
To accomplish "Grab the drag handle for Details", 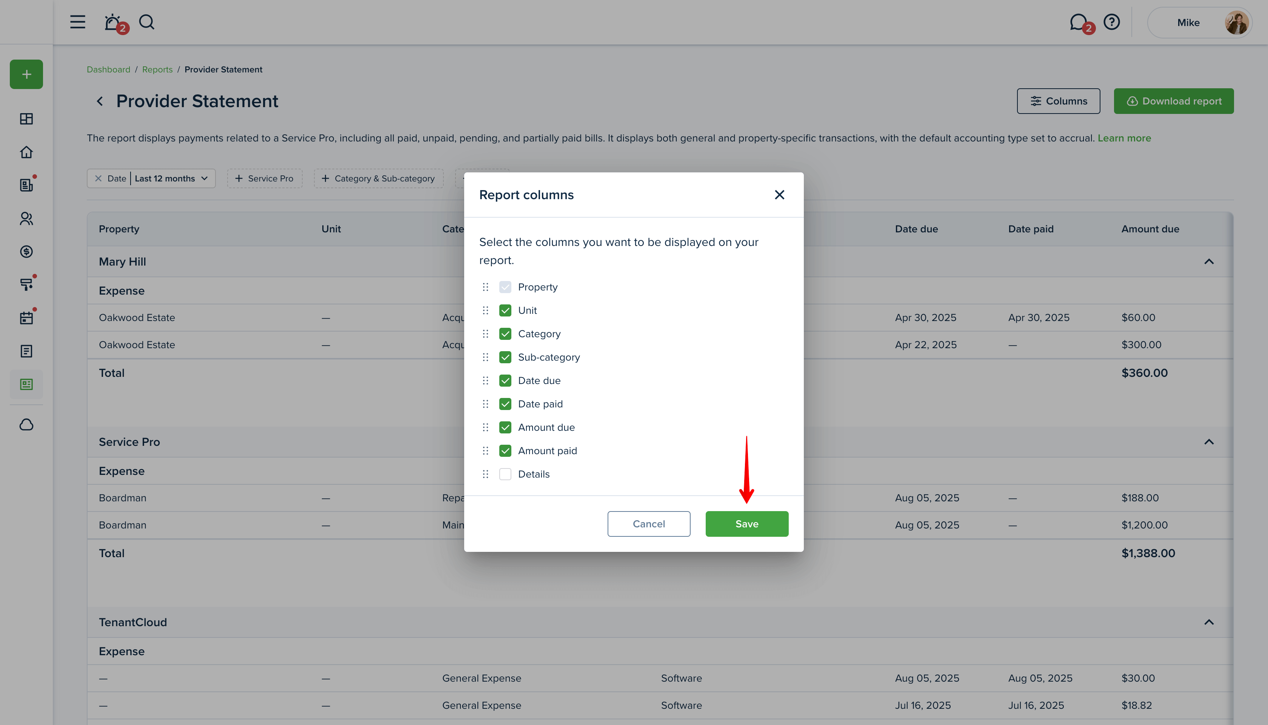I will pos(486,474).
